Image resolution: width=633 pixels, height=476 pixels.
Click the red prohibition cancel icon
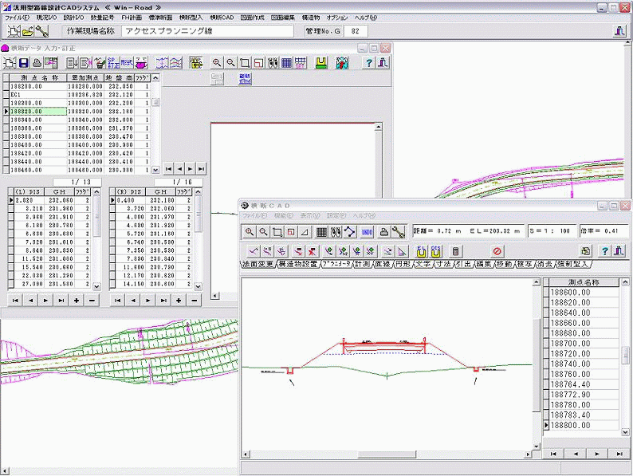[497, 251]
